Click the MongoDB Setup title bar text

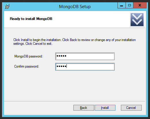(75, 7)
